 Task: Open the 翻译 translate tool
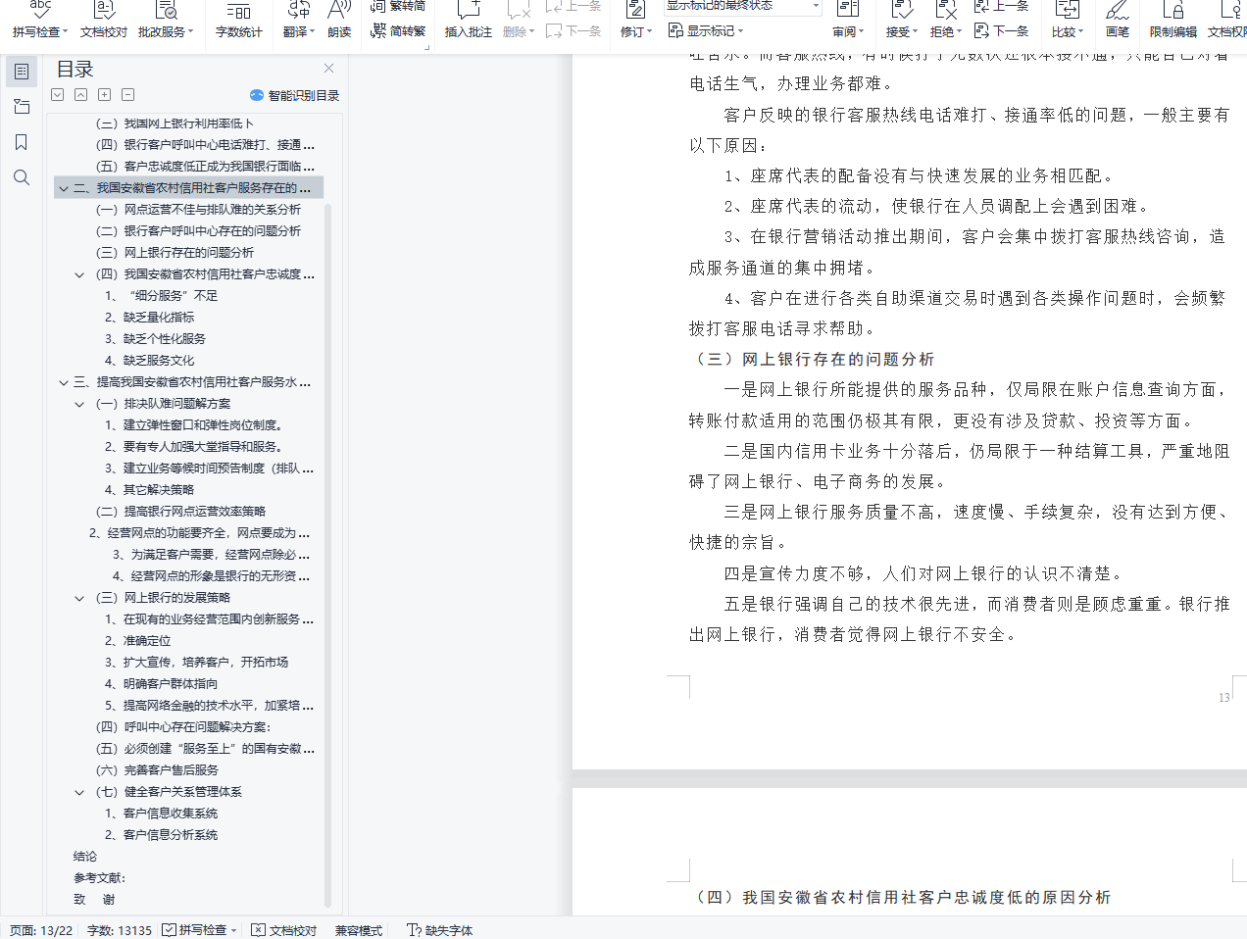pos(298,20)
